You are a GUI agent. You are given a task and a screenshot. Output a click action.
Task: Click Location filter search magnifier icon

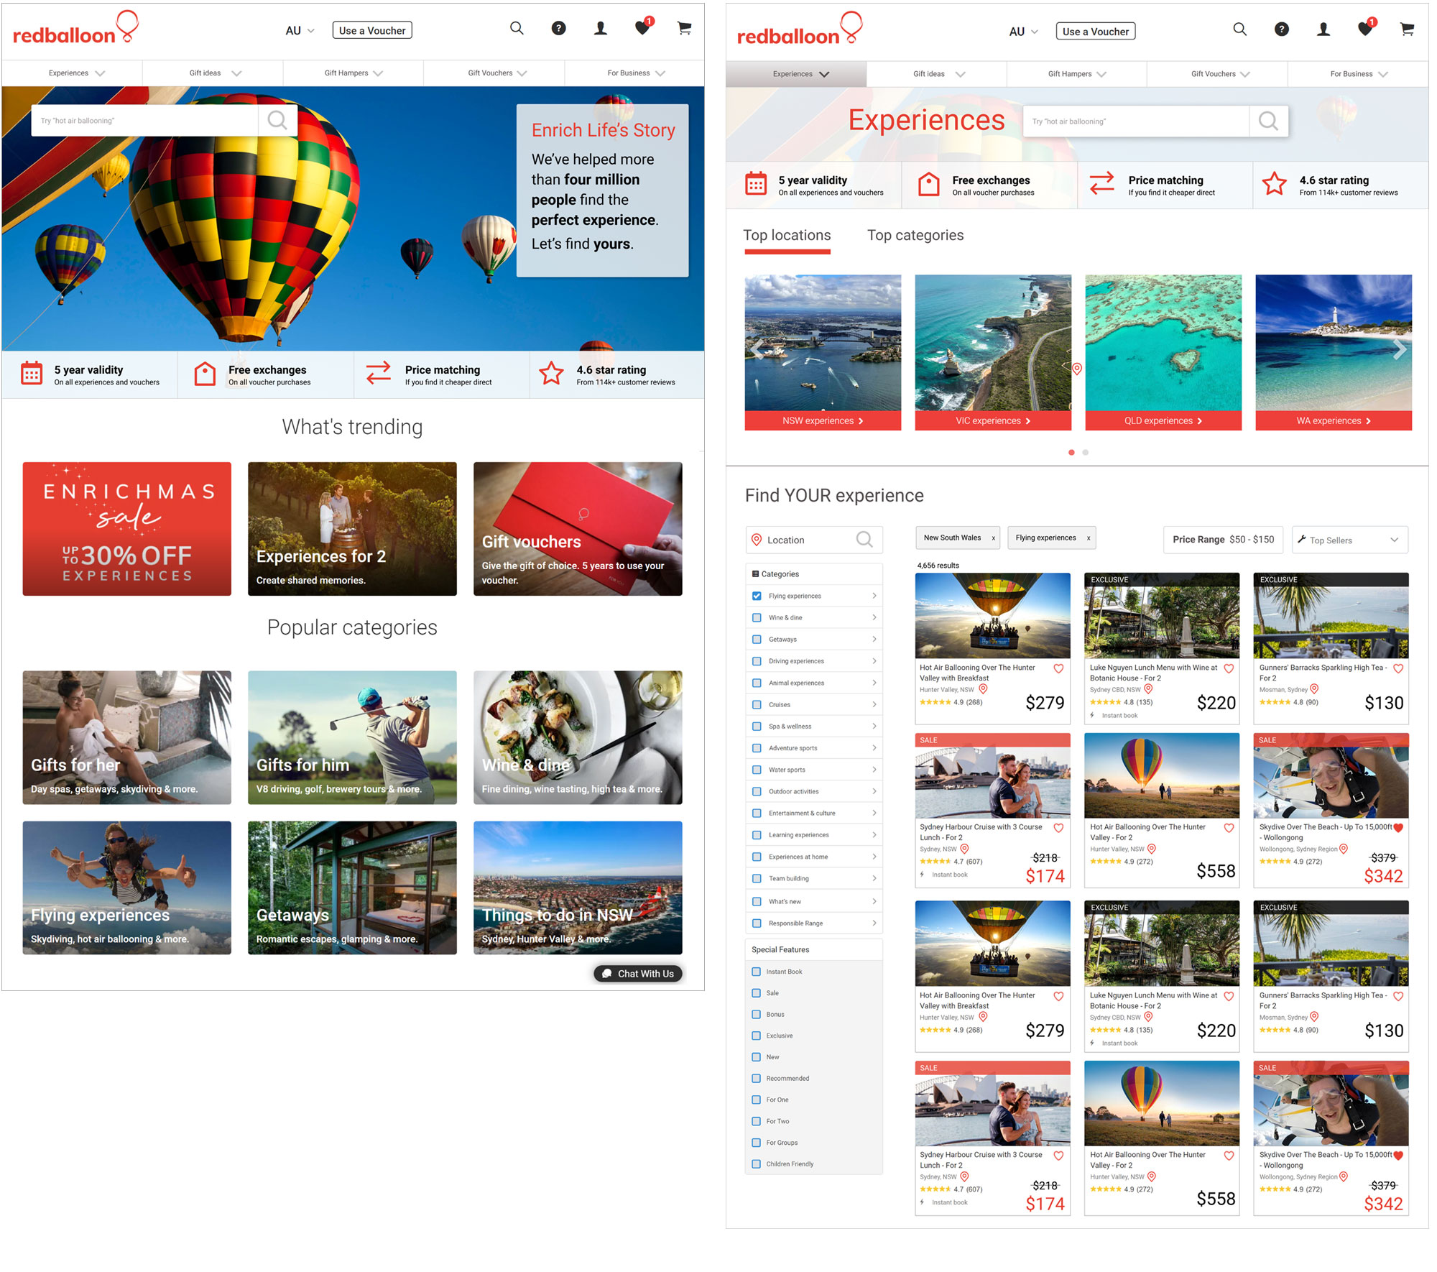[x=864, y=540]
